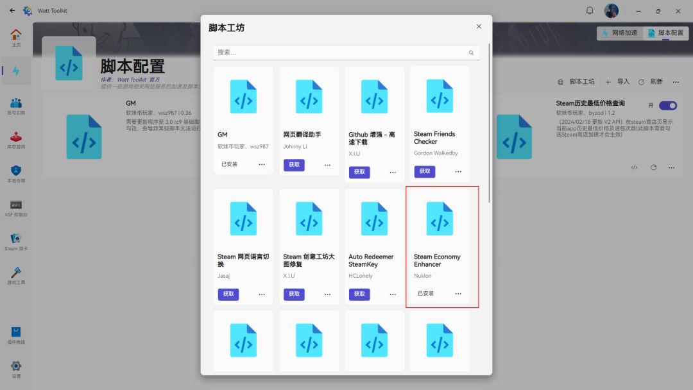The width and height of the screenshot is (693, 390).
Task: Open the toolbar overflow menu beside 刷新
Action: point(676,81)
